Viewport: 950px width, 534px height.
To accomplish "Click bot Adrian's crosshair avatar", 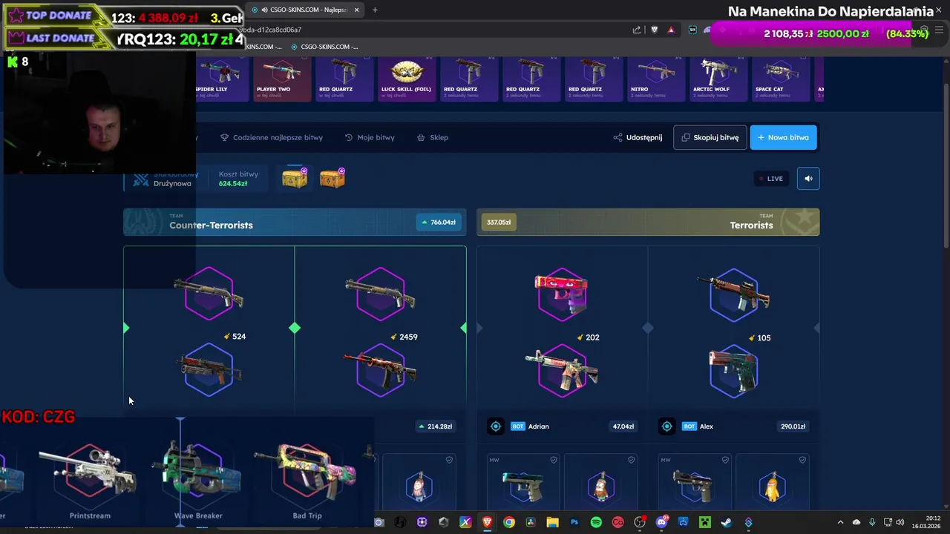I will (x=496, y=426).
